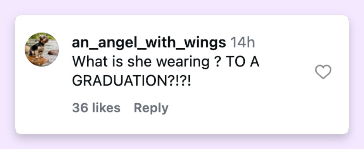The image size is (364, 149).
Task: Click the likes count label
Action: [x=96, y=108]
